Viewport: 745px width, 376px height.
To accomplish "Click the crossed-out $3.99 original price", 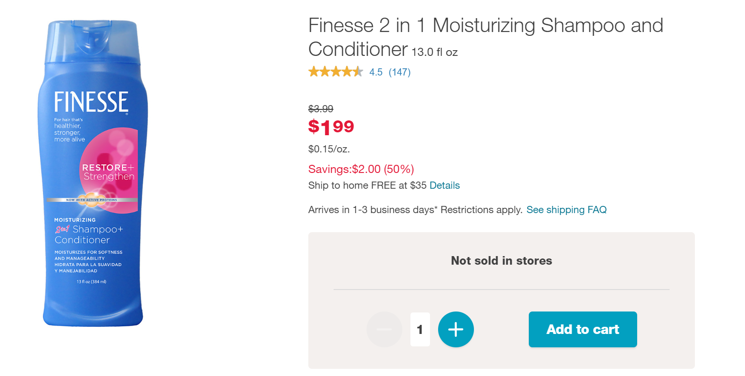I will 321,109.
